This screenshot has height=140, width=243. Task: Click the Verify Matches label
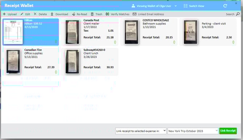tap(120, 14)
